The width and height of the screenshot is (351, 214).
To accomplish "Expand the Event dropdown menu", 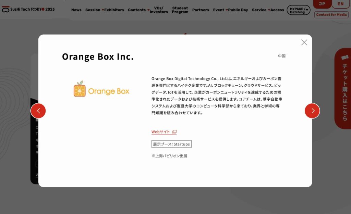I will point(220,10).
